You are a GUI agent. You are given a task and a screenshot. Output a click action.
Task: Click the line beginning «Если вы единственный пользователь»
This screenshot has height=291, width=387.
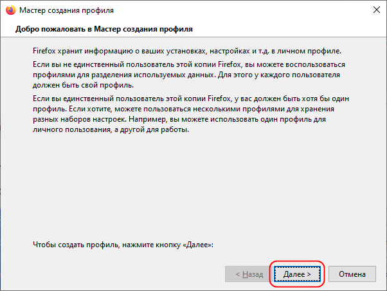pos(191,99)
